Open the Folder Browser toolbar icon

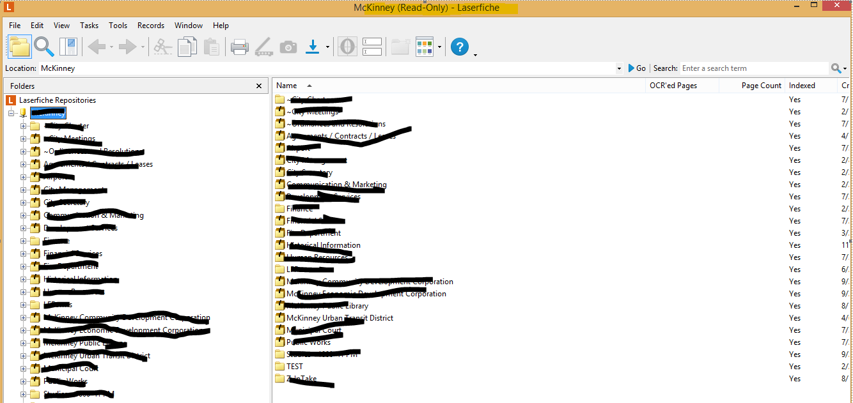coord(19,47)
